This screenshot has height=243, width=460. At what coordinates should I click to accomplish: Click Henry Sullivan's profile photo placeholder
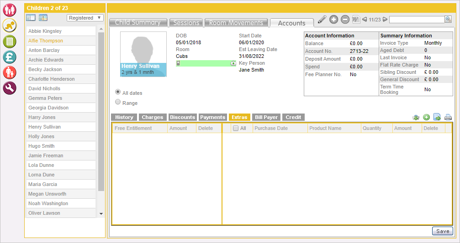click(143, 54)
